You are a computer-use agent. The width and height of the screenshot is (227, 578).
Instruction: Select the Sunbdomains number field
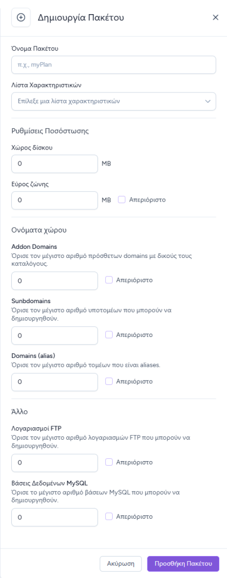[55, 335]
